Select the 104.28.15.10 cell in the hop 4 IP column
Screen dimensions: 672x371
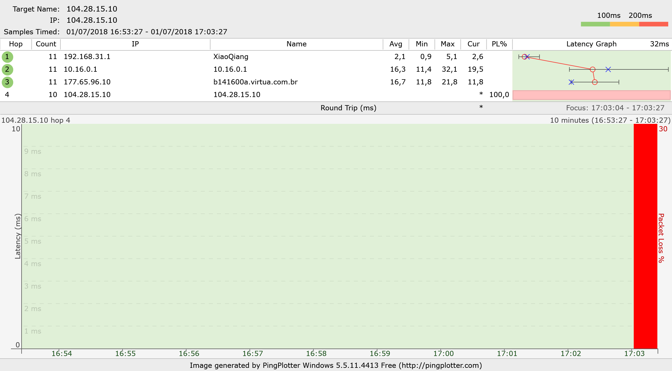(87, 95)
